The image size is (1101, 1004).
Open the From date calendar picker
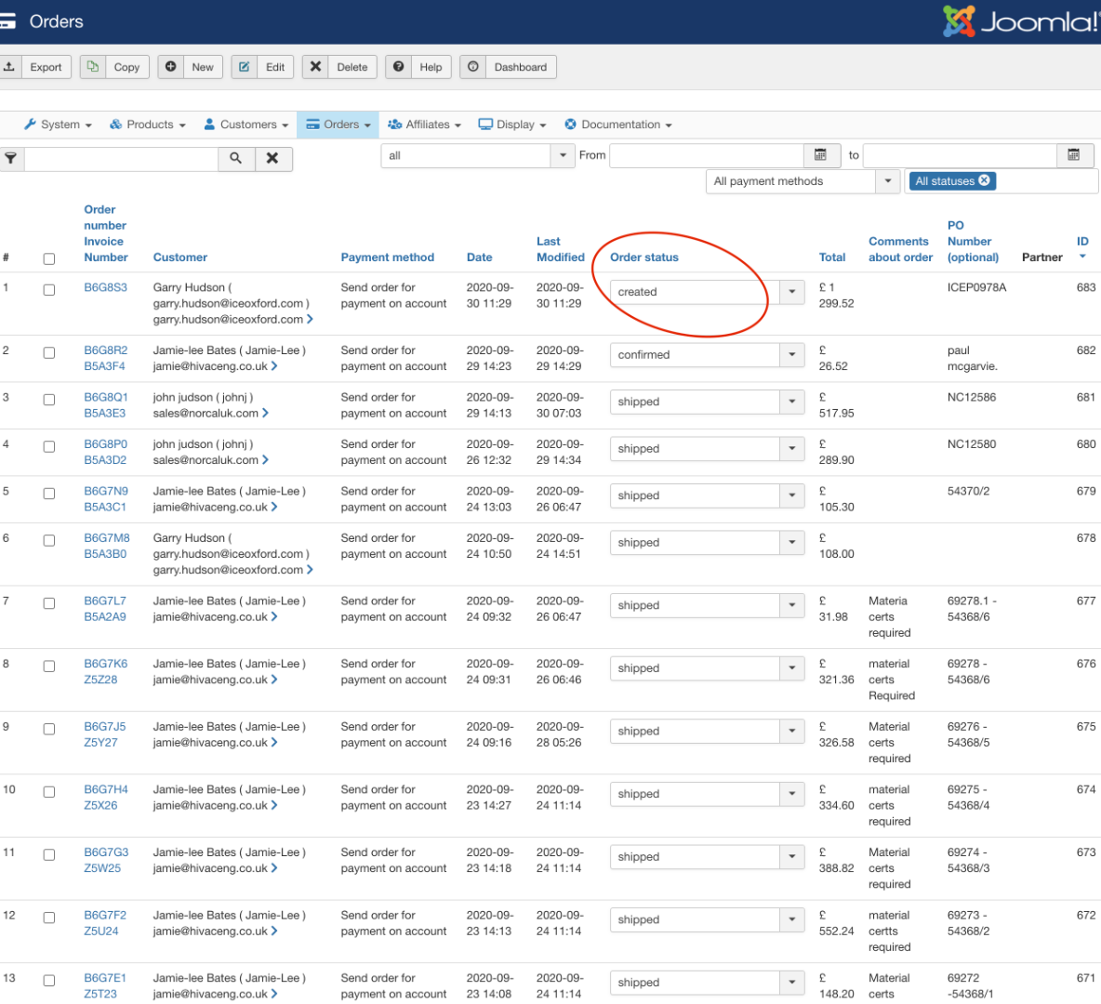coord(820,155)
